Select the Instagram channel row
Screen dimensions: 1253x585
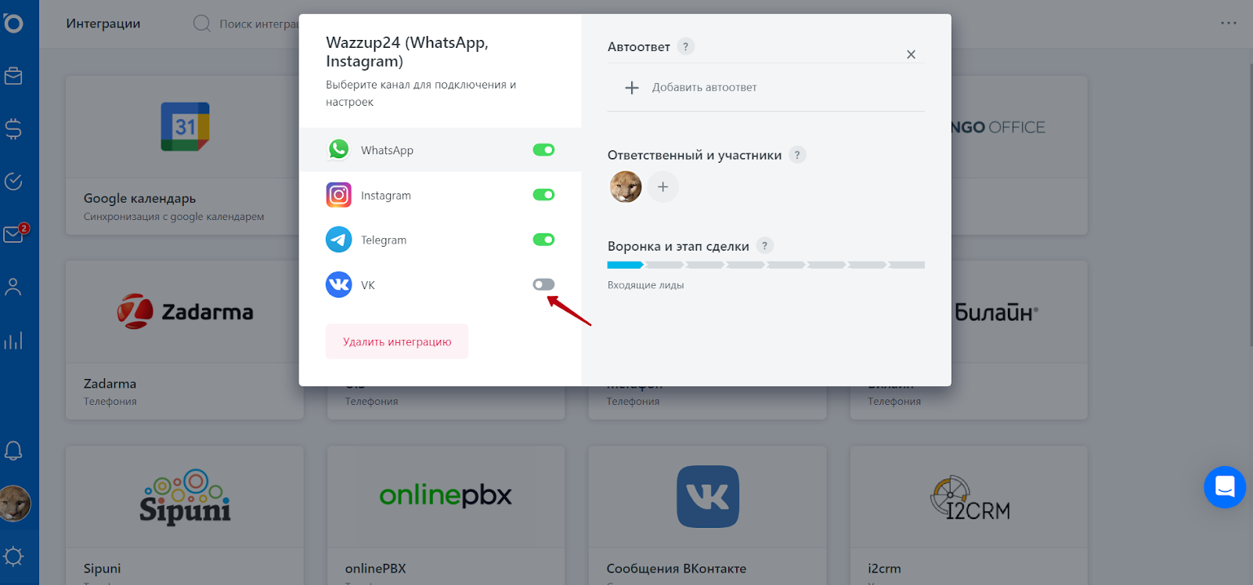click(x=440, y=195)
